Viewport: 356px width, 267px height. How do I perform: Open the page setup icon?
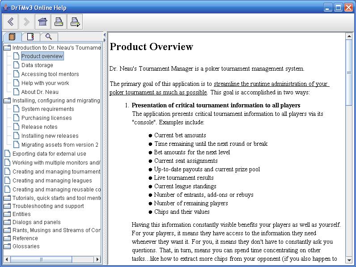point(75,22)
